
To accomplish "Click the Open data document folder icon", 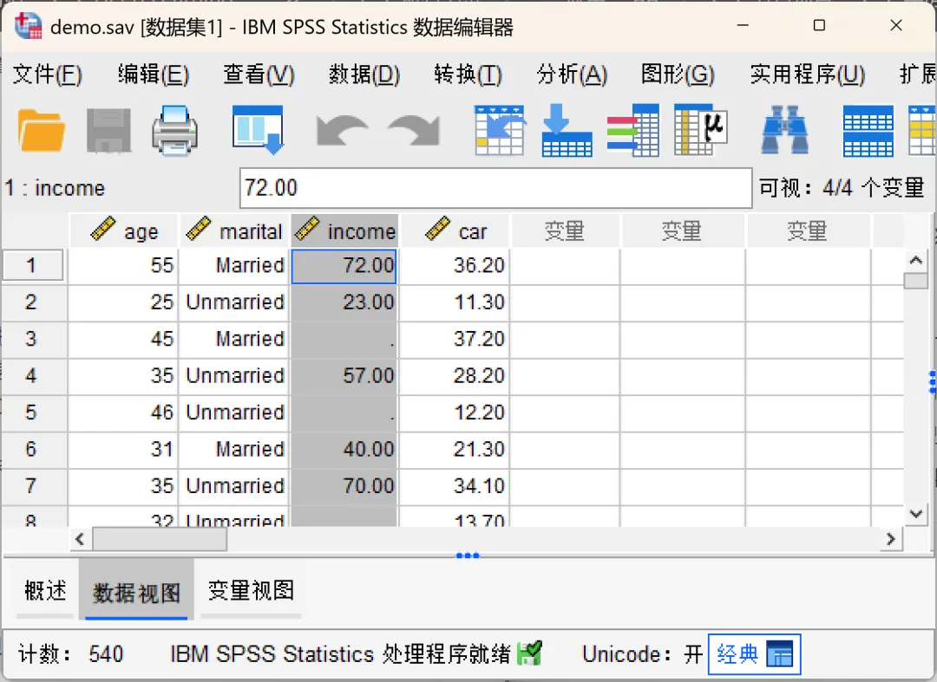I will coord(41,130).
